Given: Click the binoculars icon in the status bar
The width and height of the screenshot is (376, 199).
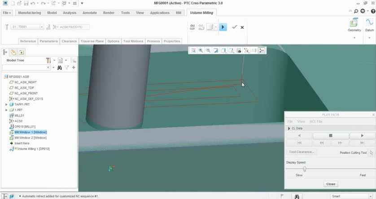Looking at the screenshot, I should coord(297,196).
